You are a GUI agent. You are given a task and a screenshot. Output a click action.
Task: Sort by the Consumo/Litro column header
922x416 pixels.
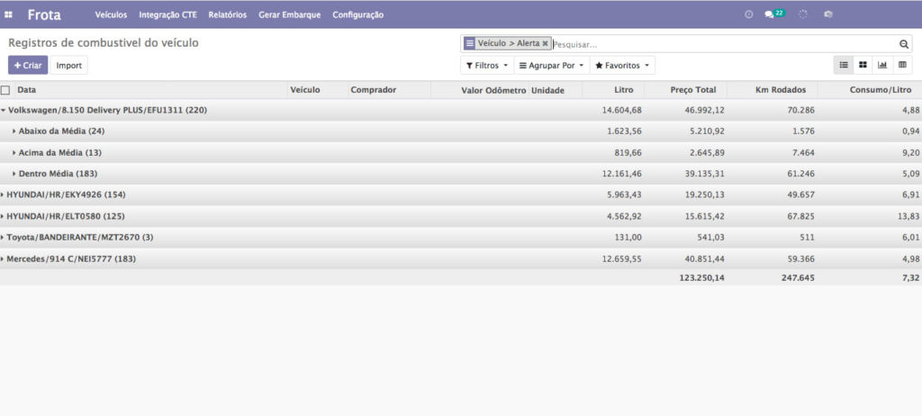(881, 90)
